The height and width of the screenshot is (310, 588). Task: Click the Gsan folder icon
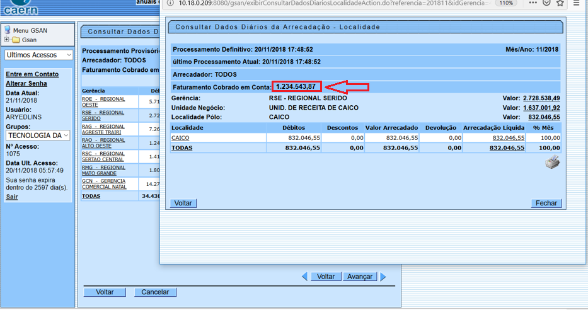click(16, 40)
